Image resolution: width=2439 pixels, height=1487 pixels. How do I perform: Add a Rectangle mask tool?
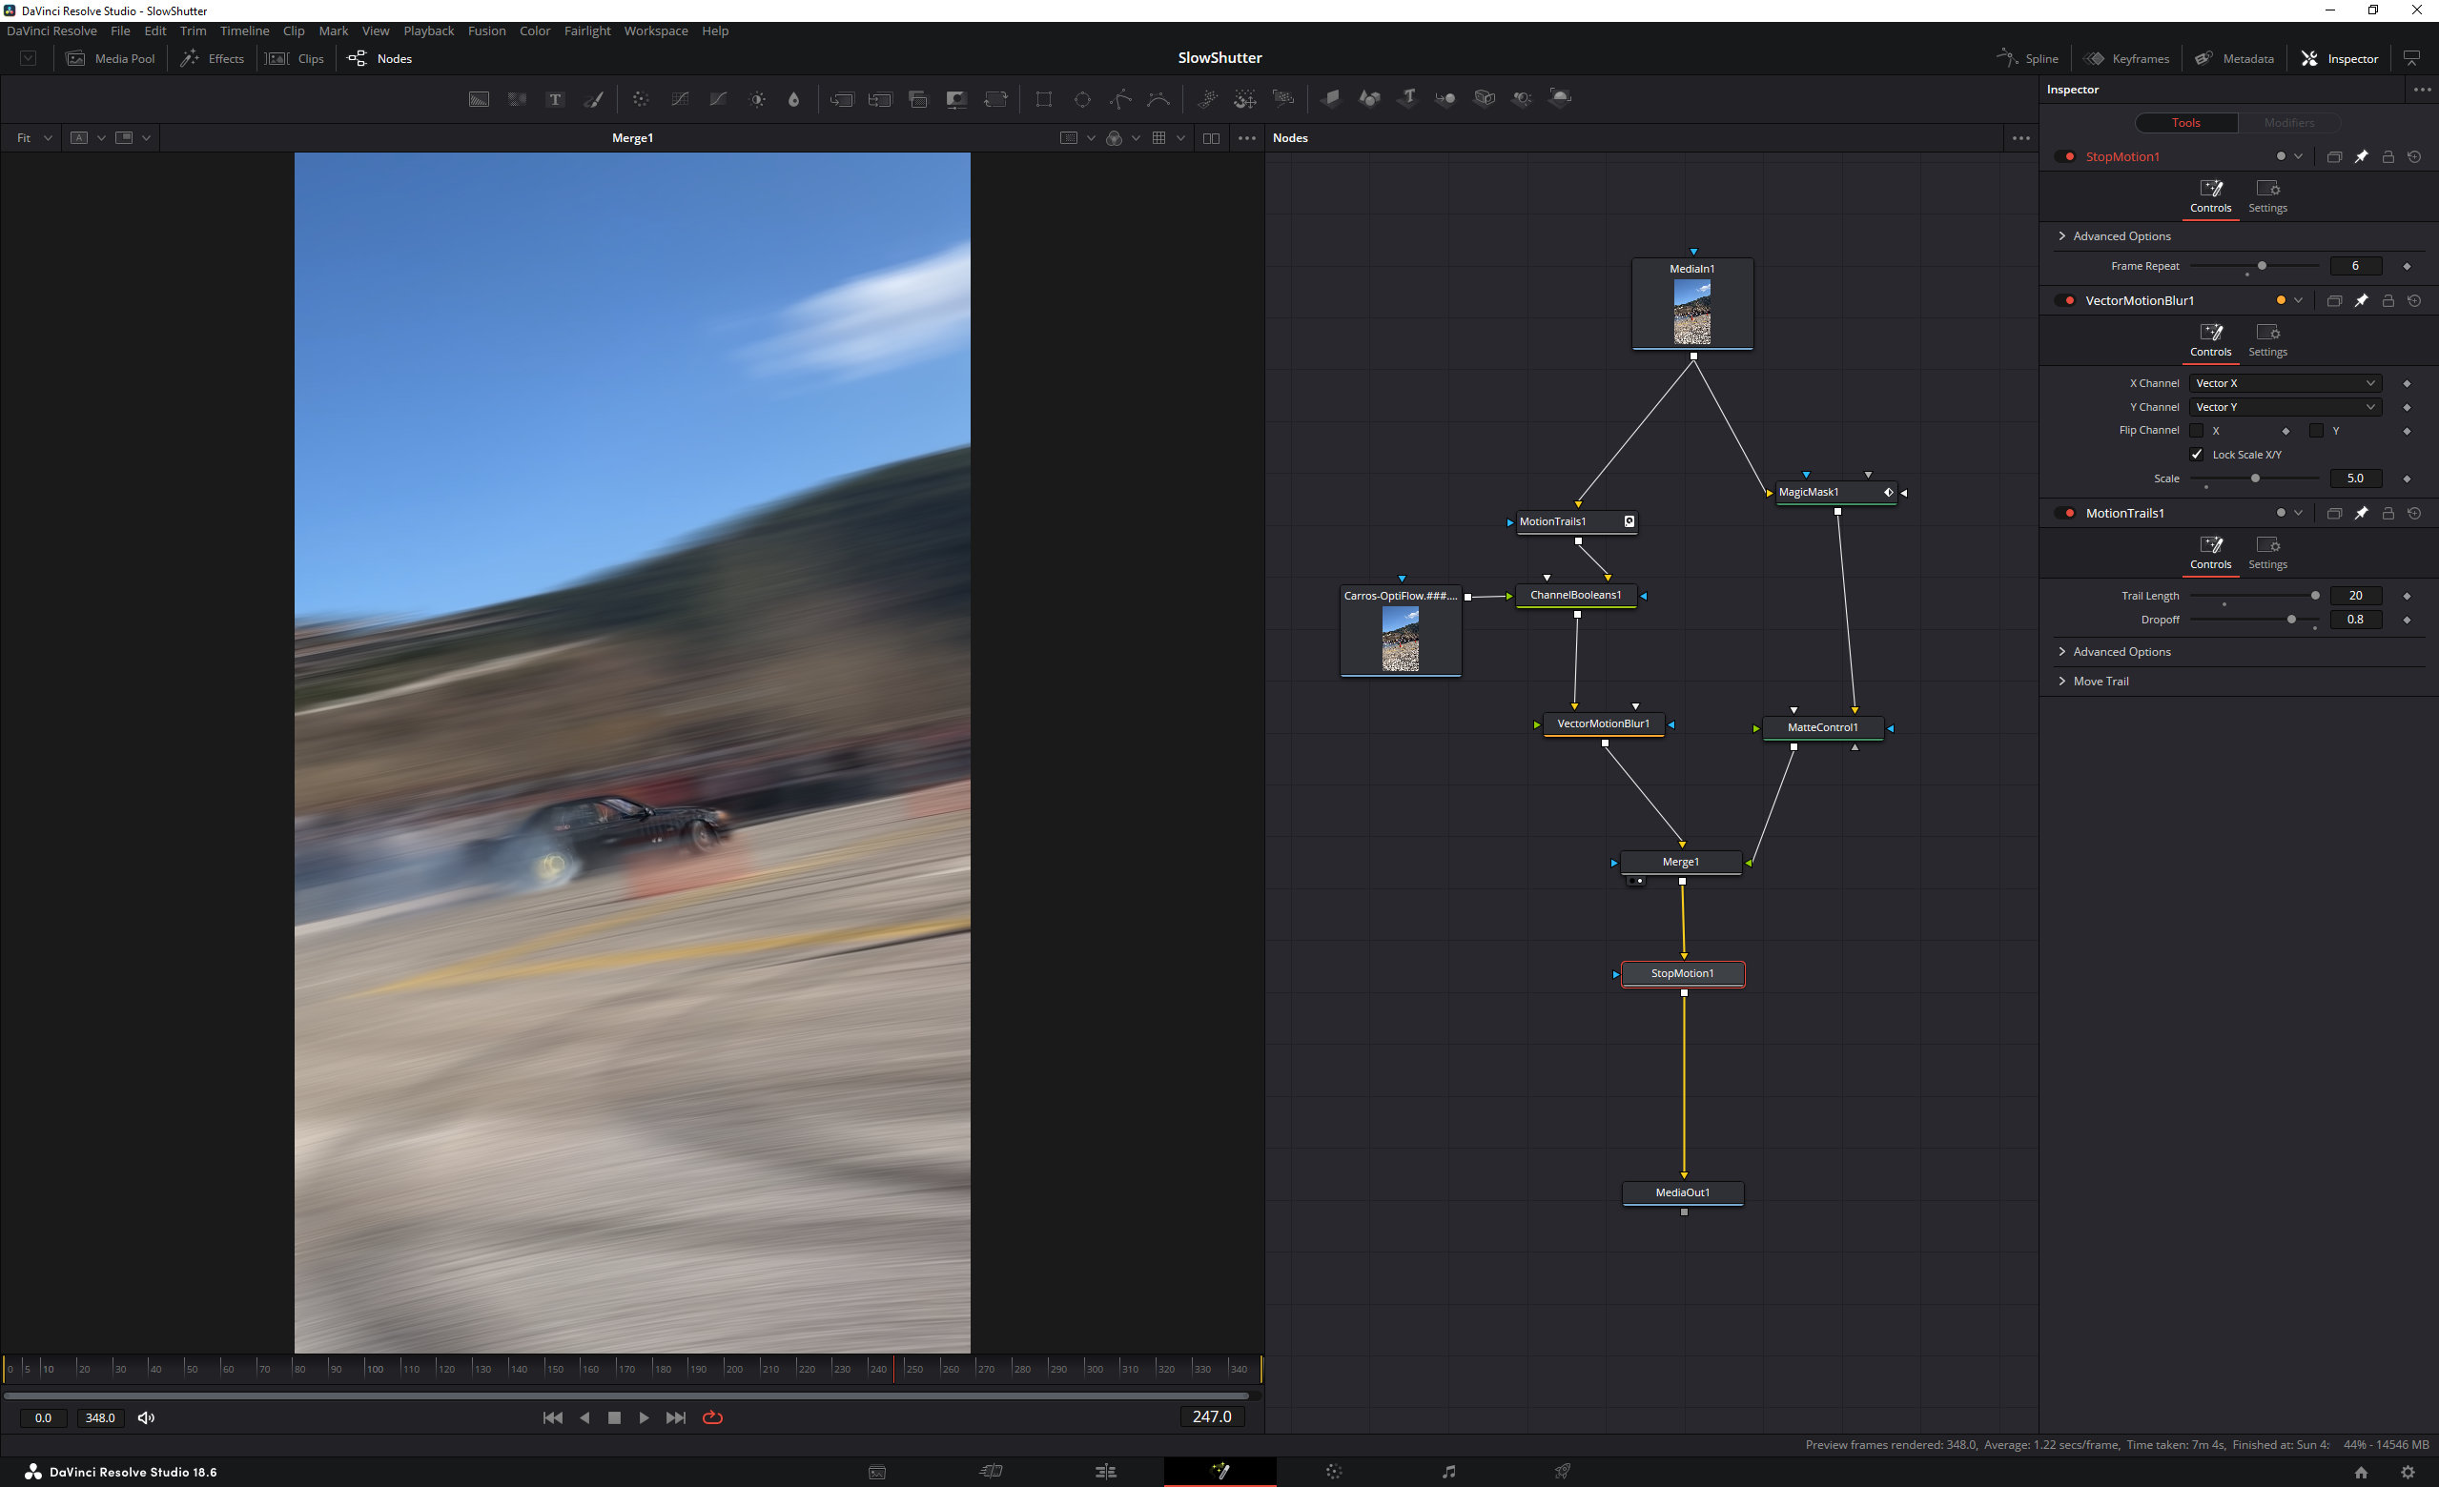tap(1043, 99)
